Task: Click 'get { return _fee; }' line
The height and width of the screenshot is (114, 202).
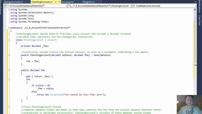Action: click(x=39, y=76)
